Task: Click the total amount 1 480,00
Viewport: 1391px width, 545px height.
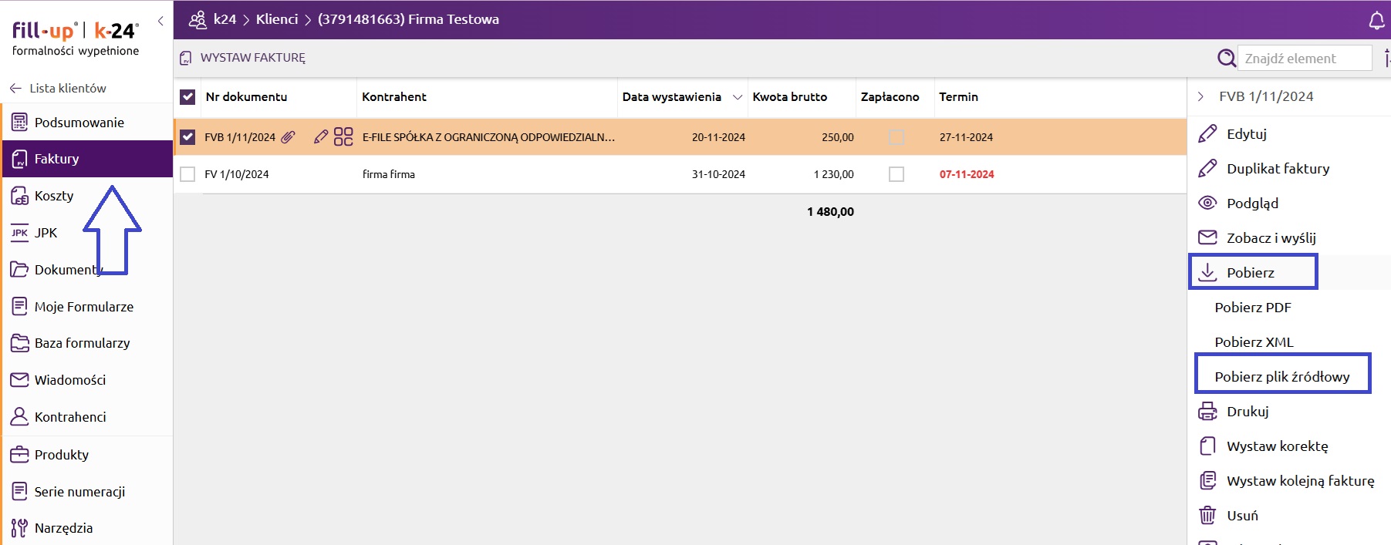Action: 830,211
